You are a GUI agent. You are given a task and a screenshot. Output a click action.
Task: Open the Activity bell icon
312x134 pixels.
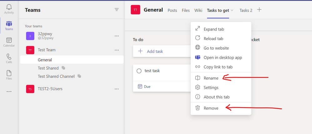[x=9, y=8]
